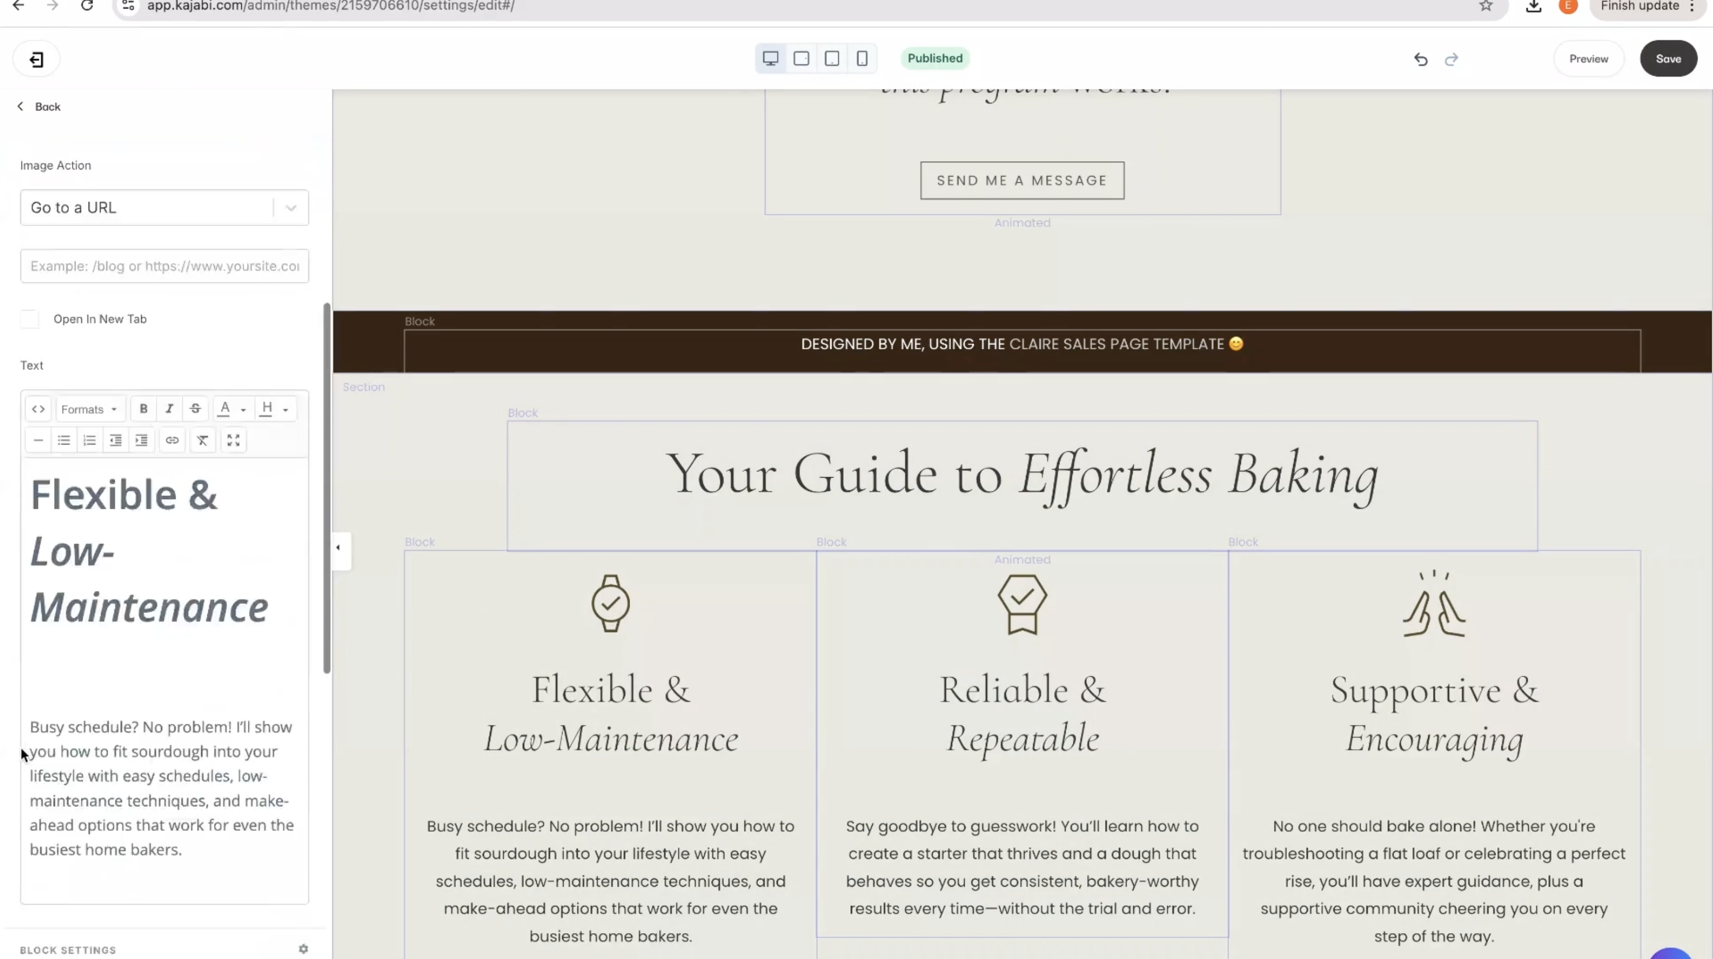Open the page Preview

coord(1588,58)
